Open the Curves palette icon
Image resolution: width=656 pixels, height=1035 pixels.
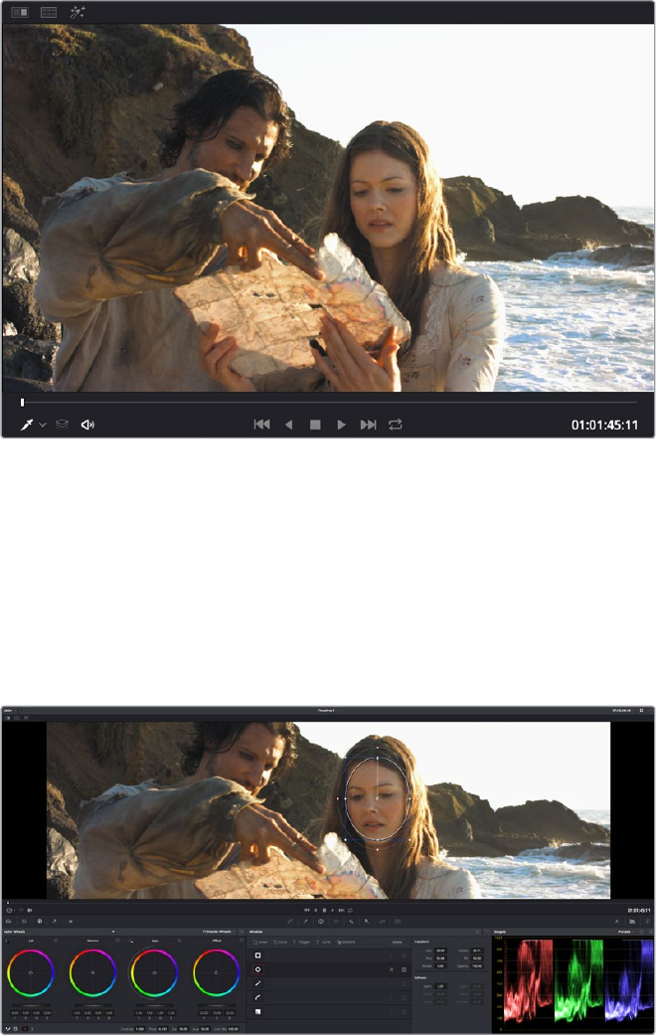tap(289, 921)
